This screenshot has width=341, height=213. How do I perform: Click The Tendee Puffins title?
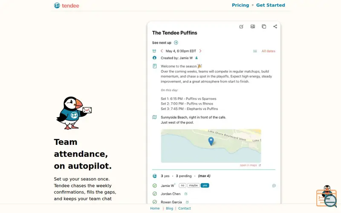click(x=175, y=33)
